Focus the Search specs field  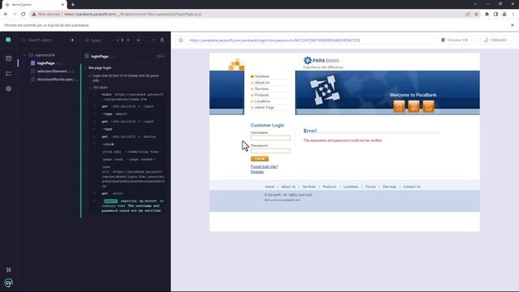click(44, 40)
